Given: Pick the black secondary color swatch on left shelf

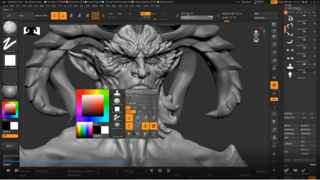Looking at the screenshot, I should coord(6,126).
